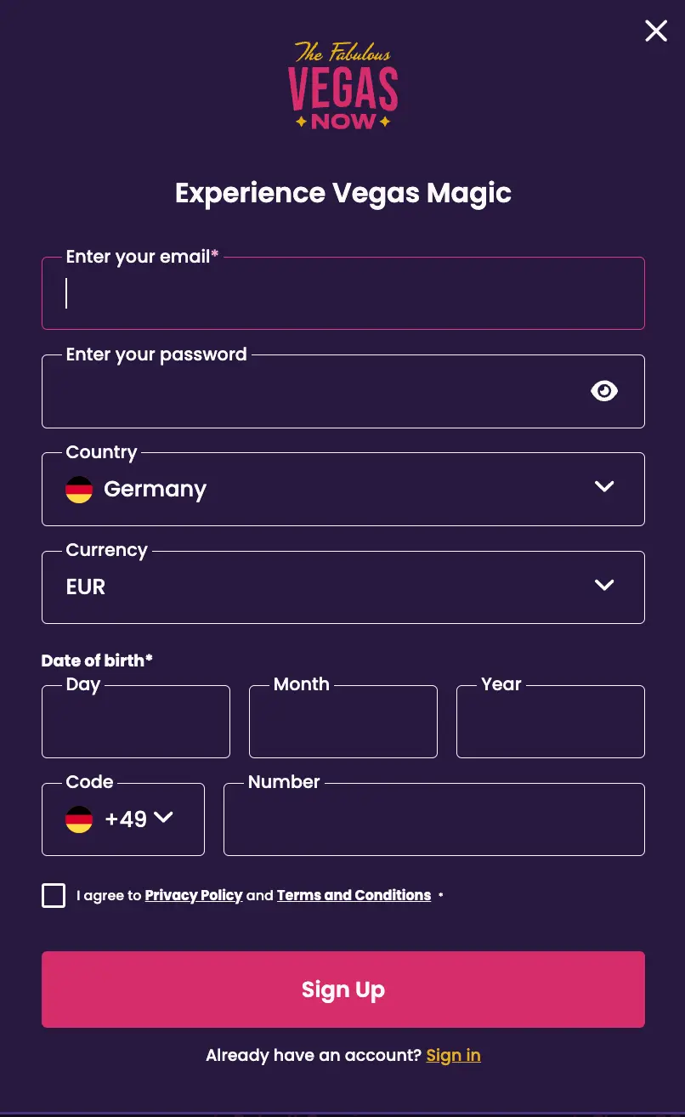Screen dimensions: 685x1117
Task: Click the phone Number input field
Action: tap(434, 819)
